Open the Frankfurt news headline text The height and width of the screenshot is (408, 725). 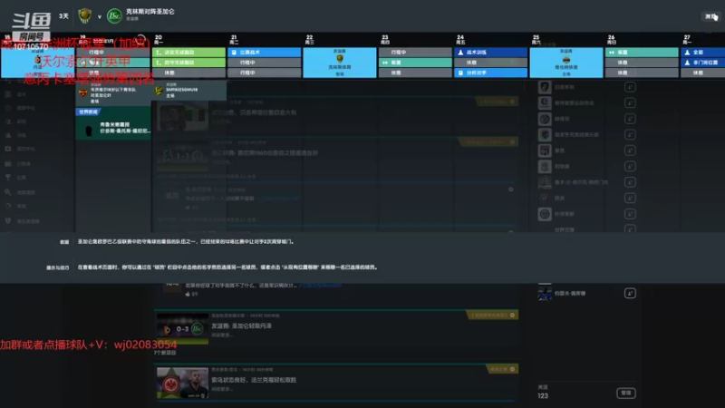[x=254, y=380]
